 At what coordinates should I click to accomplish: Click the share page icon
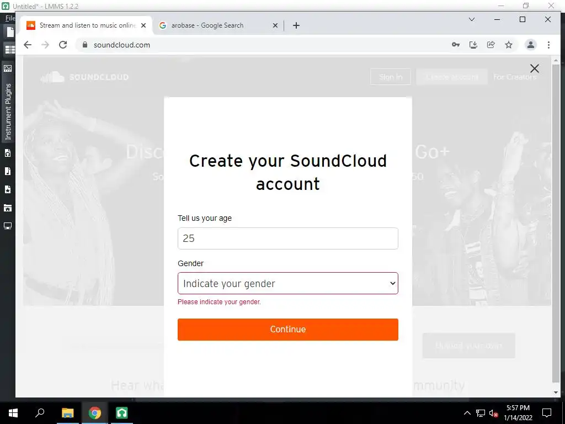[491, 45]
